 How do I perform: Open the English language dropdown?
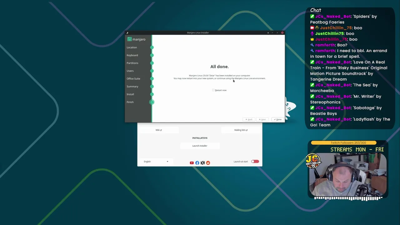coord(156,162)
